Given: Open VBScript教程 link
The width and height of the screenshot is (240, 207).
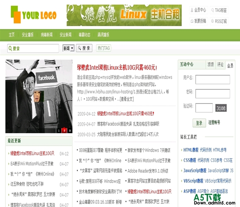Looking at the screenshot, I should click(x=193, y=181).
